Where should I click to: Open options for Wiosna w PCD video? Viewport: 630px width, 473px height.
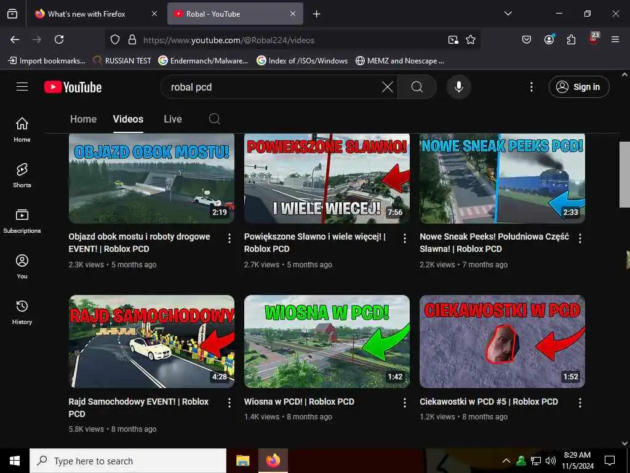405,403
